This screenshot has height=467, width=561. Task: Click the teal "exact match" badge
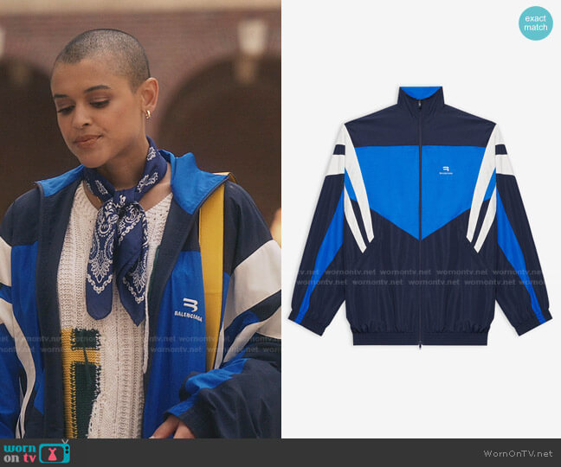(536, 22)
